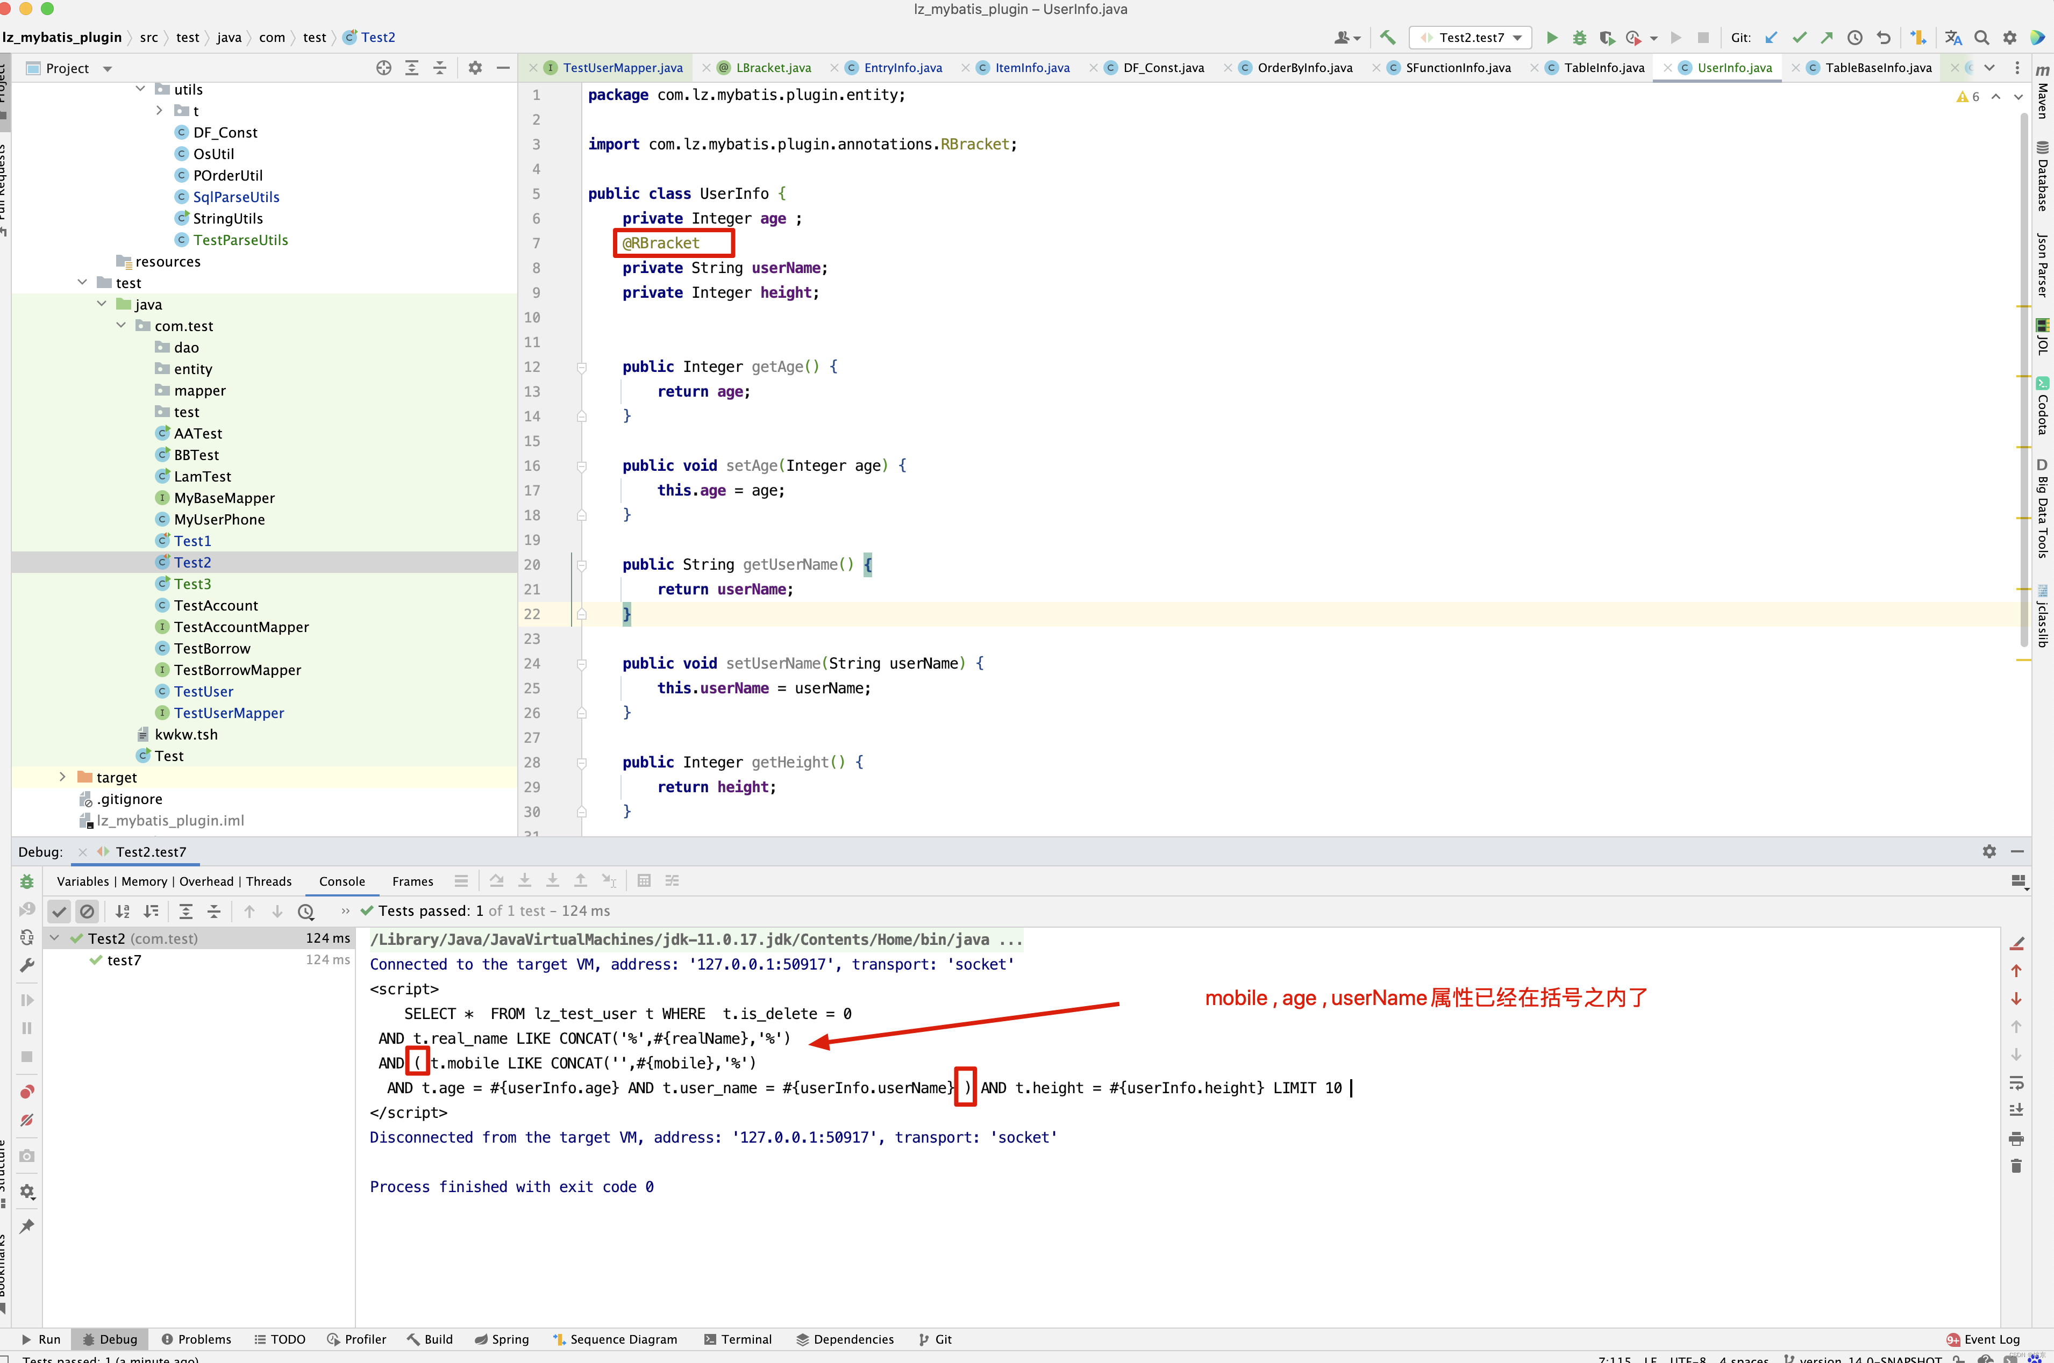
Task: Show Git history clock icon
Action: pos(1855,38)
